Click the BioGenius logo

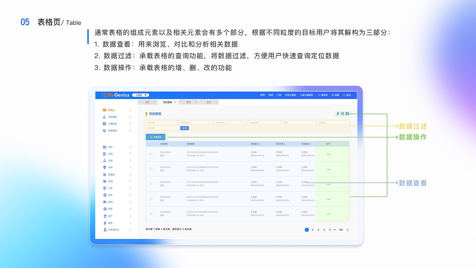coord(116,95)
